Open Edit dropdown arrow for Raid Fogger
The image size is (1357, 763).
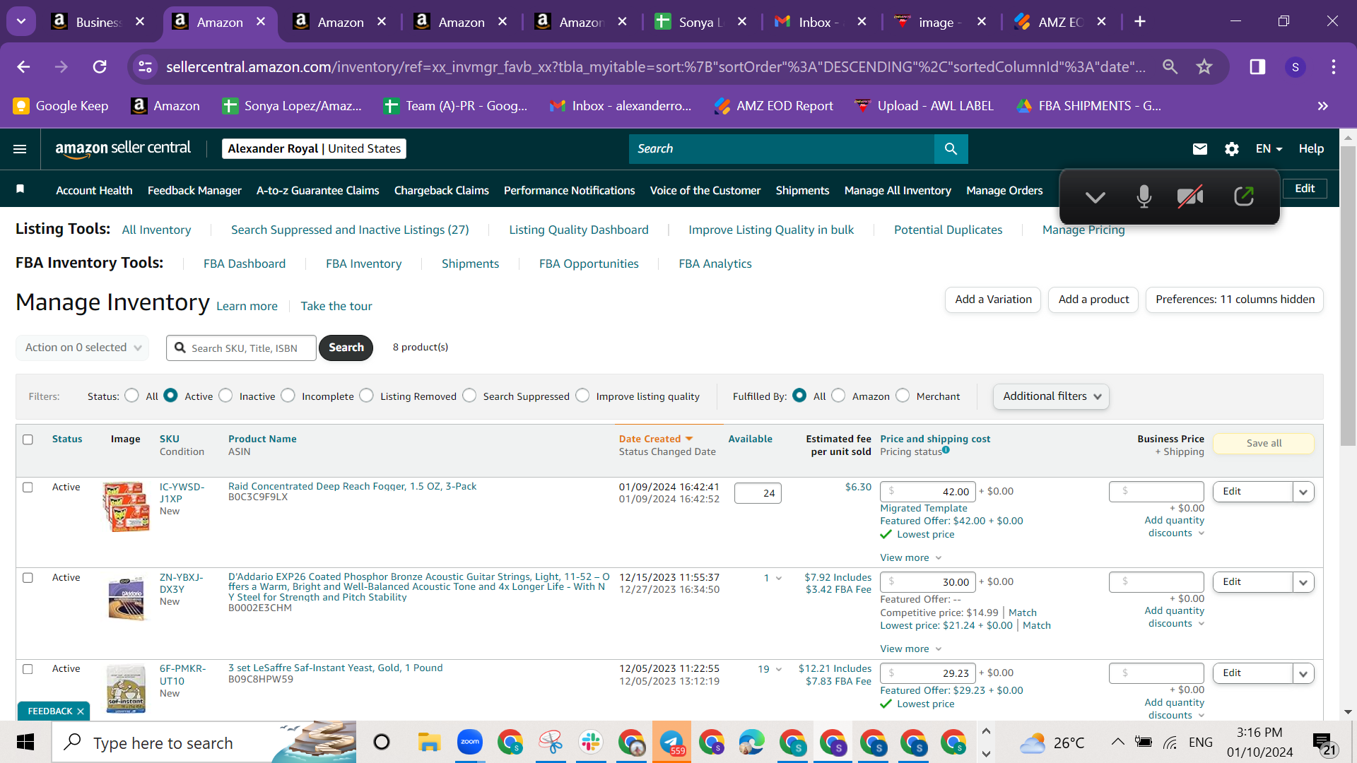pyautogui.click(x=1303, y=492)
